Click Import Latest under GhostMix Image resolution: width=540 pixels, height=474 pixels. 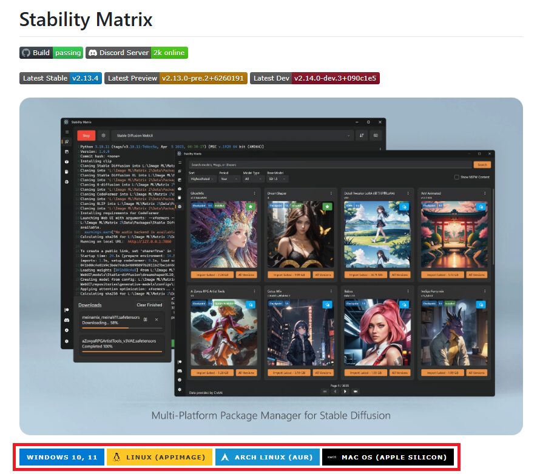click(212, 275)
